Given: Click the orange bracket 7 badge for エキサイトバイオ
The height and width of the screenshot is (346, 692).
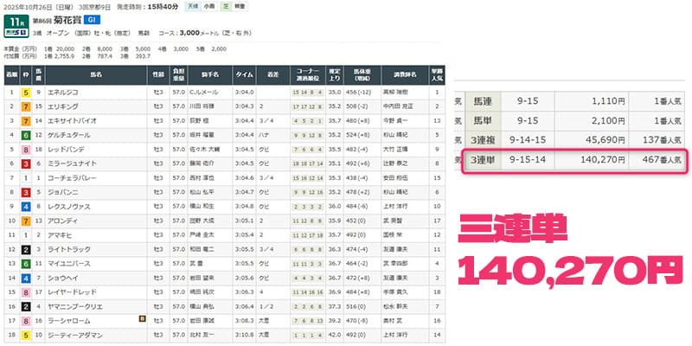Looking at the screenshot, I should (x=26, y=121).
